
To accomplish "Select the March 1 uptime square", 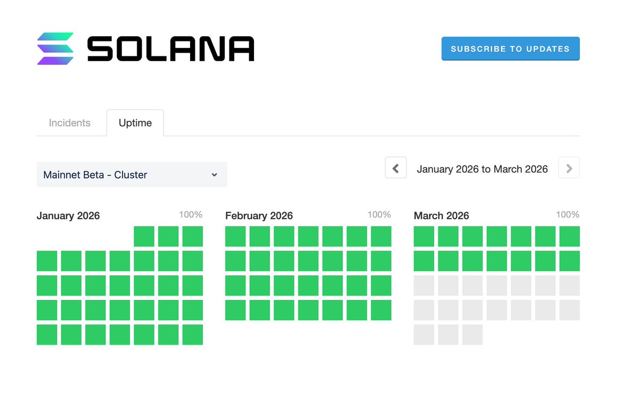I will (x=424, y=236).
